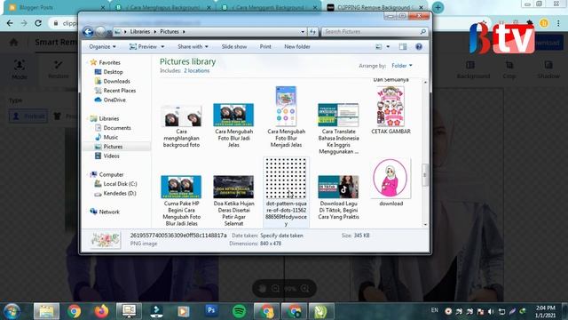Open the Chrome three-dot menu

click(558, 23)
